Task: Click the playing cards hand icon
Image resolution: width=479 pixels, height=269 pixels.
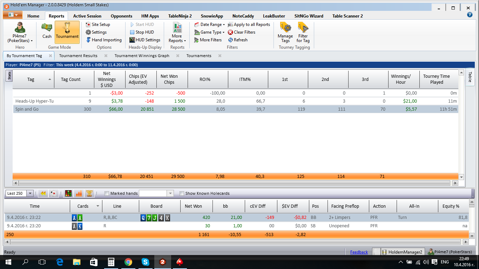Action: point(53,193)
